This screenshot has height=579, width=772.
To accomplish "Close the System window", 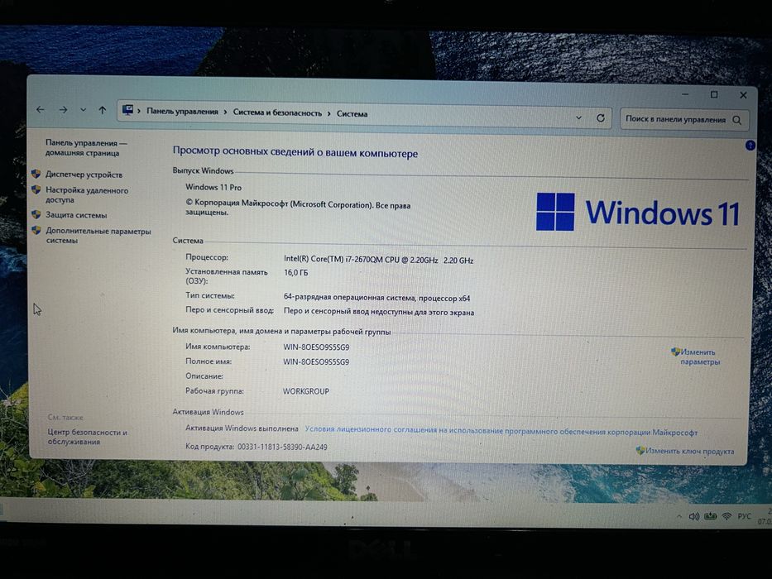I will (x=743, y=95).
